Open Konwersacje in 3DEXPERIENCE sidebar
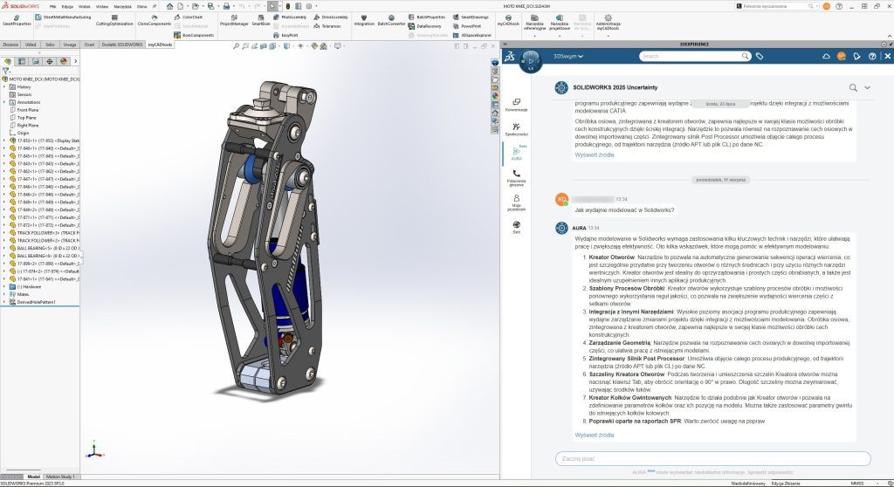This screenshot has height=487, width=894. pyautogui.click(x=517, y=105)
